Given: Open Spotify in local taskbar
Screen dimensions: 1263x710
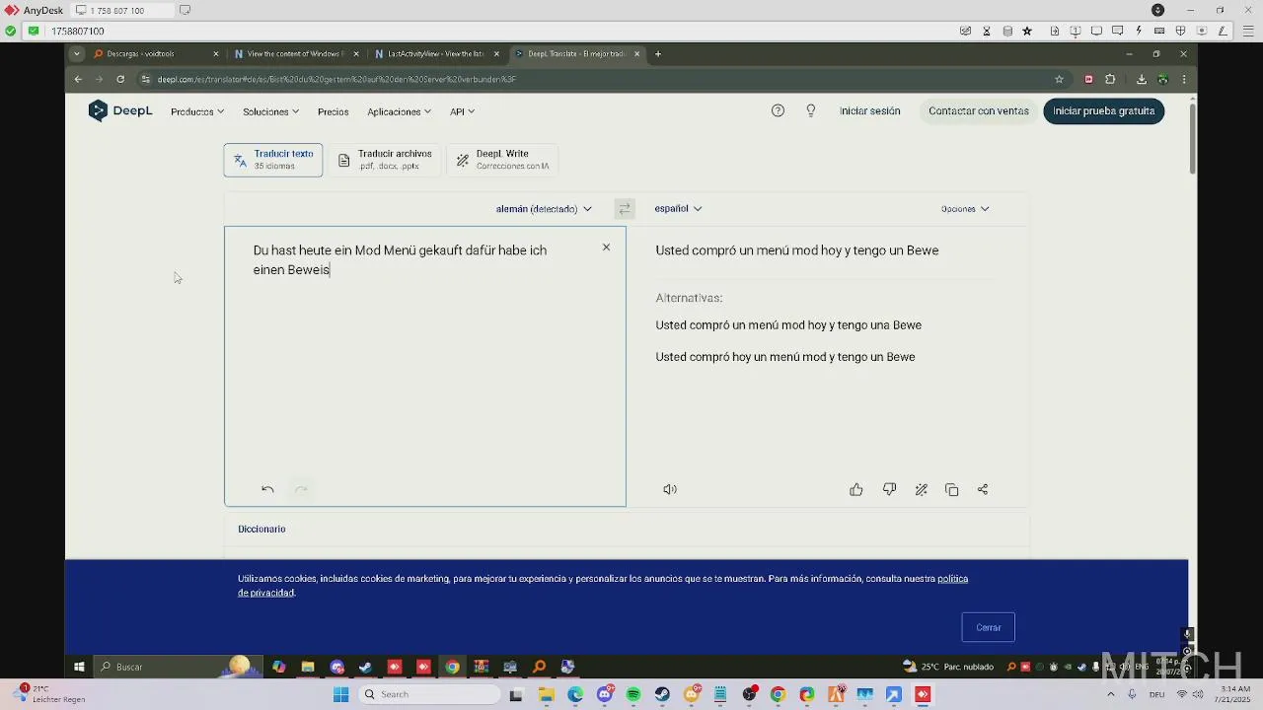Looking at the screenshot, I should coord(633,694).
